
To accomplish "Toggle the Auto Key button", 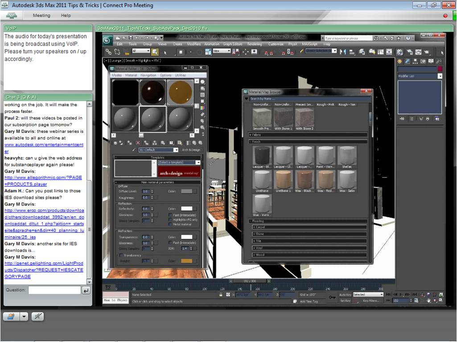I will [x=346, y=295].
